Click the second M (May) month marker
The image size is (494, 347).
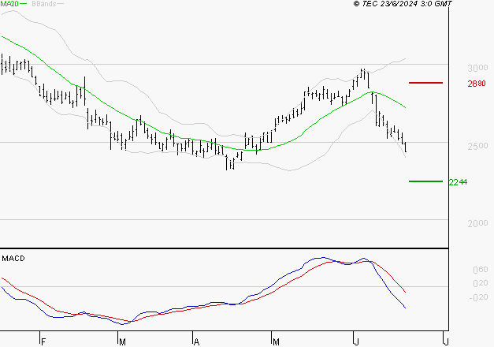[276, 342]
